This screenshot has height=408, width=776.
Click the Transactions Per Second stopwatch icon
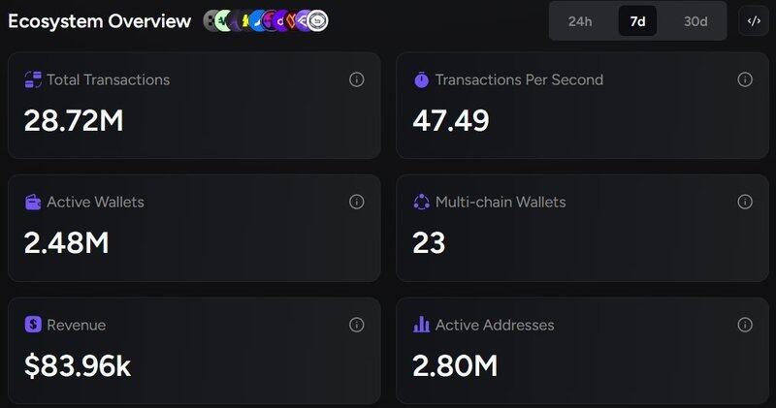pos(421,79)
